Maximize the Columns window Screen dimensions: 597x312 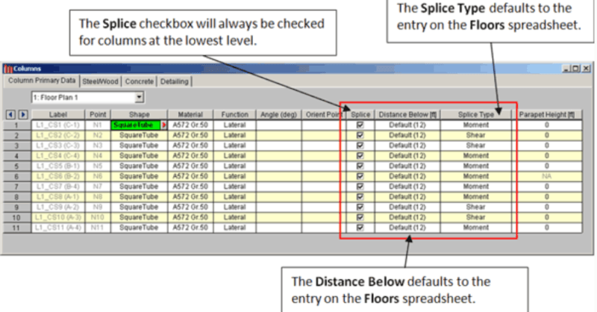575,69
